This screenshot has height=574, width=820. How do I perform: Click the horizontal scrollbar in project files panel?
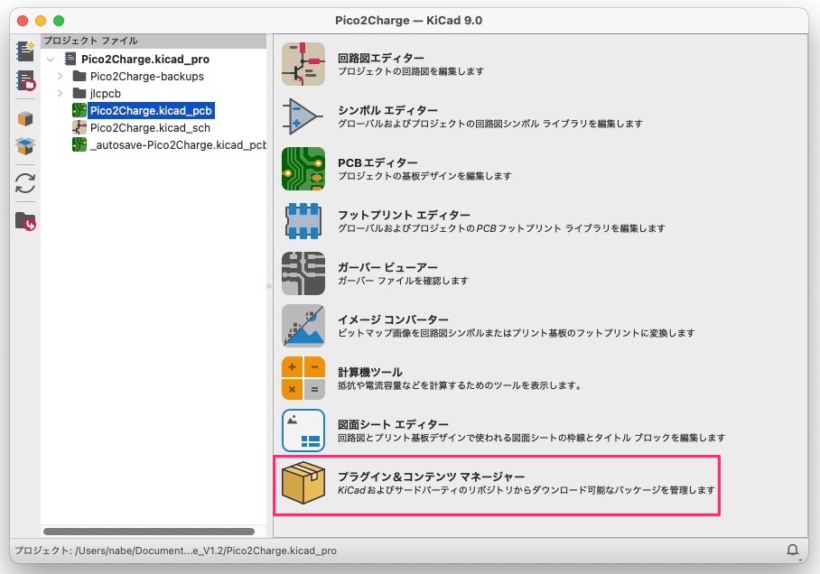click(149, 532)
